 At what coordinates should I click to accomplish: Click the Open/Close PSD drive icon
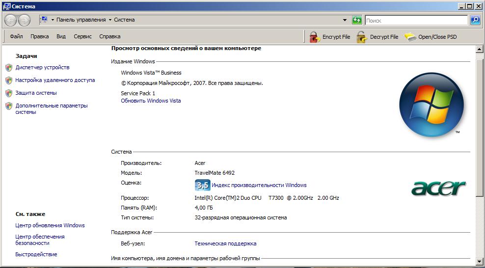pyautogui.click(x=410, y=37)
